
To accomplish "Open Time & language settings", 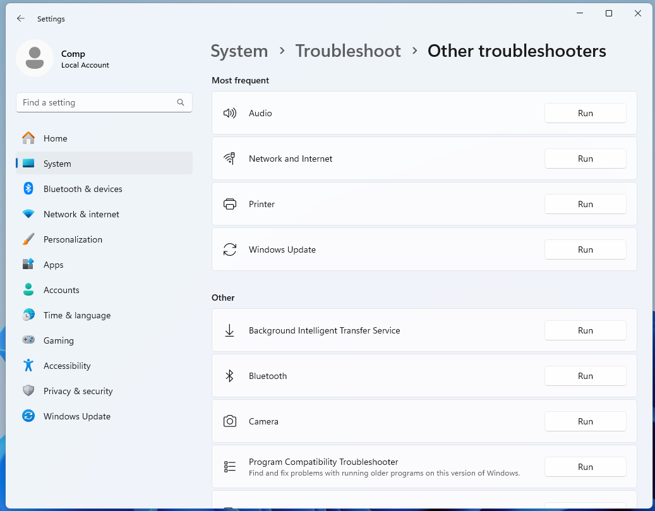I will 104,315.
